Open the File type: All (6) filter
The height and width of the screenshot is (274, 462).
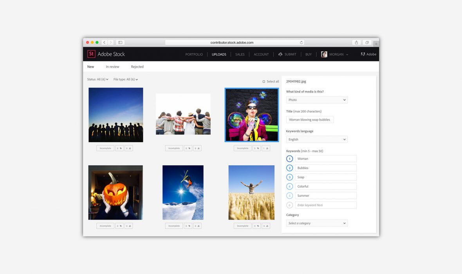click(x=125, y=79)
